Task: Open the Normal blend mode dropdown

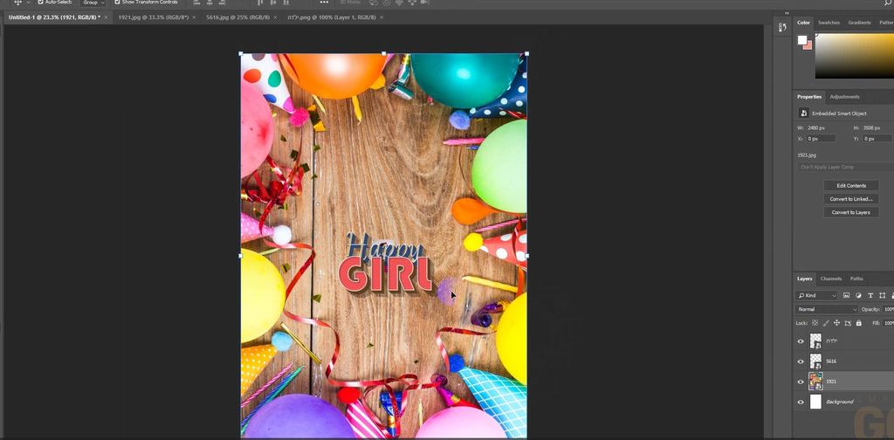Action: pyautogui.click(x=826, y=309)
